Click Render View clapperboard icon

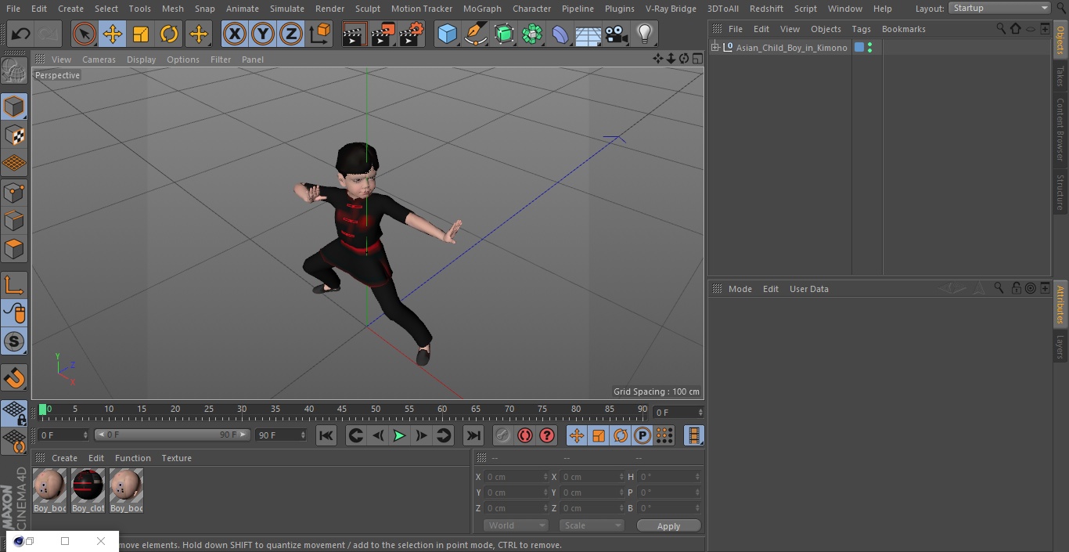(355, 34)
